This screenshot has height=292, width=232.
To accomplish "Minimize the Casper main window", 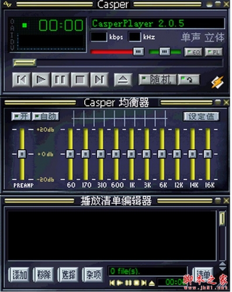I will [210, 4].
